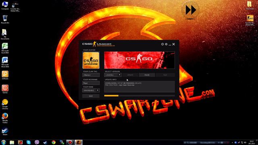Image resolution: width=258 pixels, height=145 pixels.
Task: Select the Games desktop icon
Action: point(5,89)
